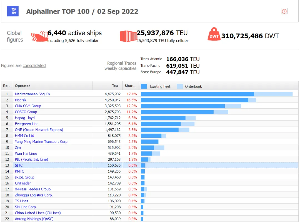Image resolution: width=300 pixels, height=222 pixels.
Task: Open the China United Lines (CULines) link
Action: click(38, 213)
